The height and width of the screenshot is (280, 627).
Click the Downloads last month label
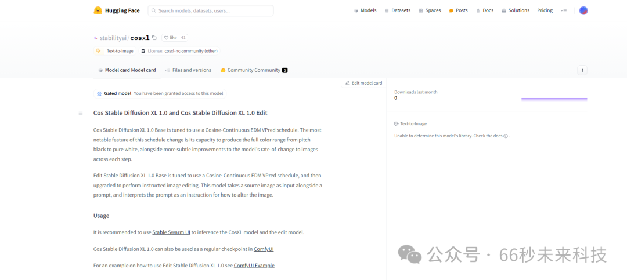(416, 92)
